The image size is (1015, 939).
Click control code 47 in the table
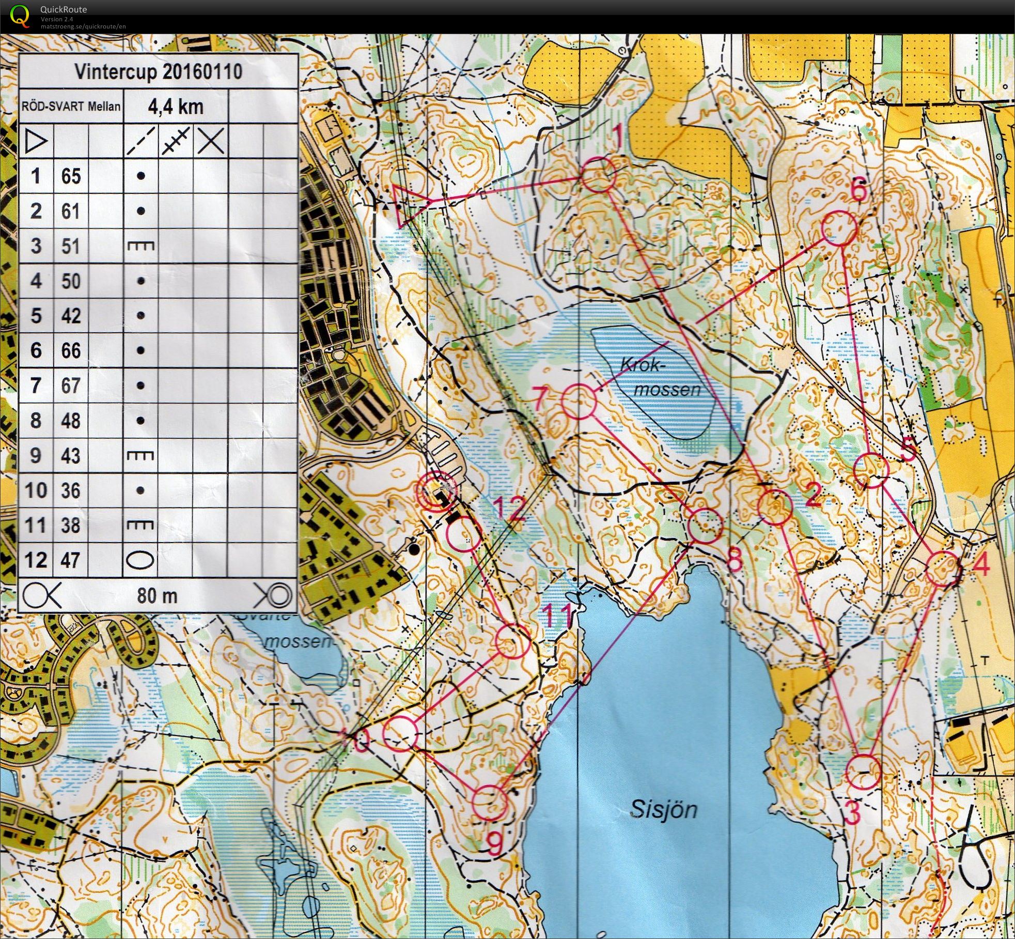[71, 560]
